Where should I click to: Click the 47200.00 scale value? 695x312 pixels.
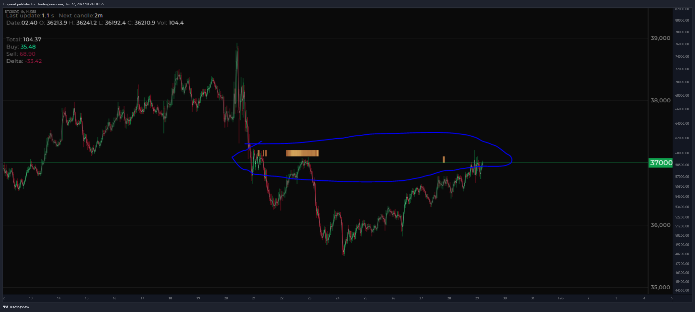pos(682,264)
